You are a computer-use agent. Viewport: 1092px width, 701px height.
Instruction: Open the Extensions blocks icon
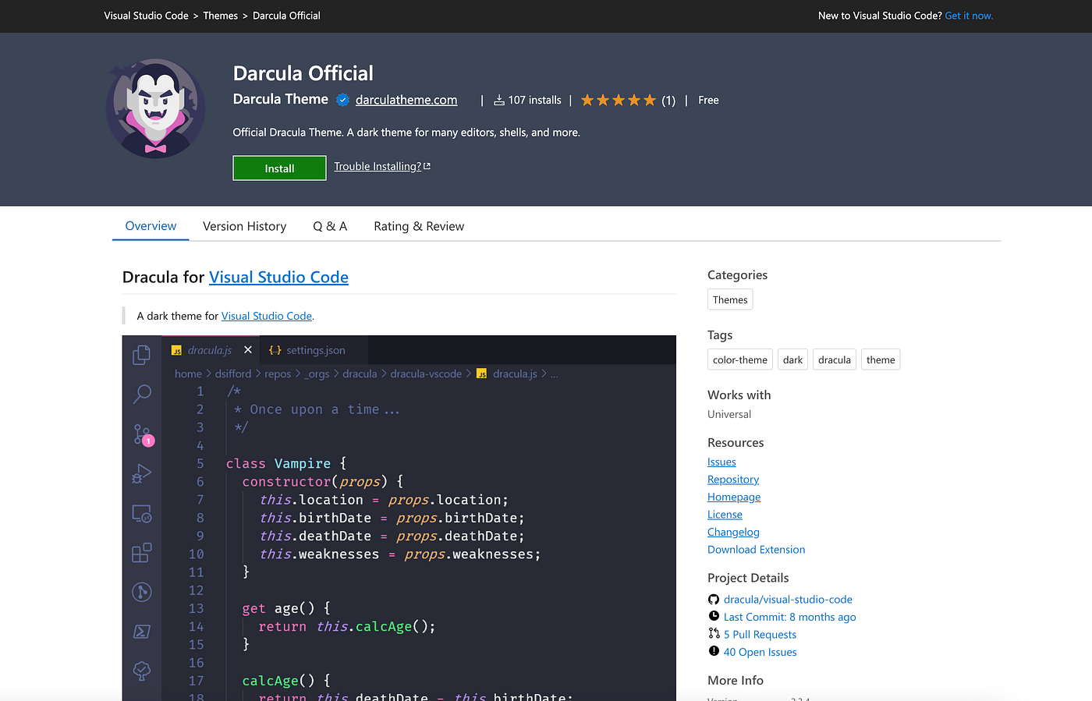pos(141,553)
